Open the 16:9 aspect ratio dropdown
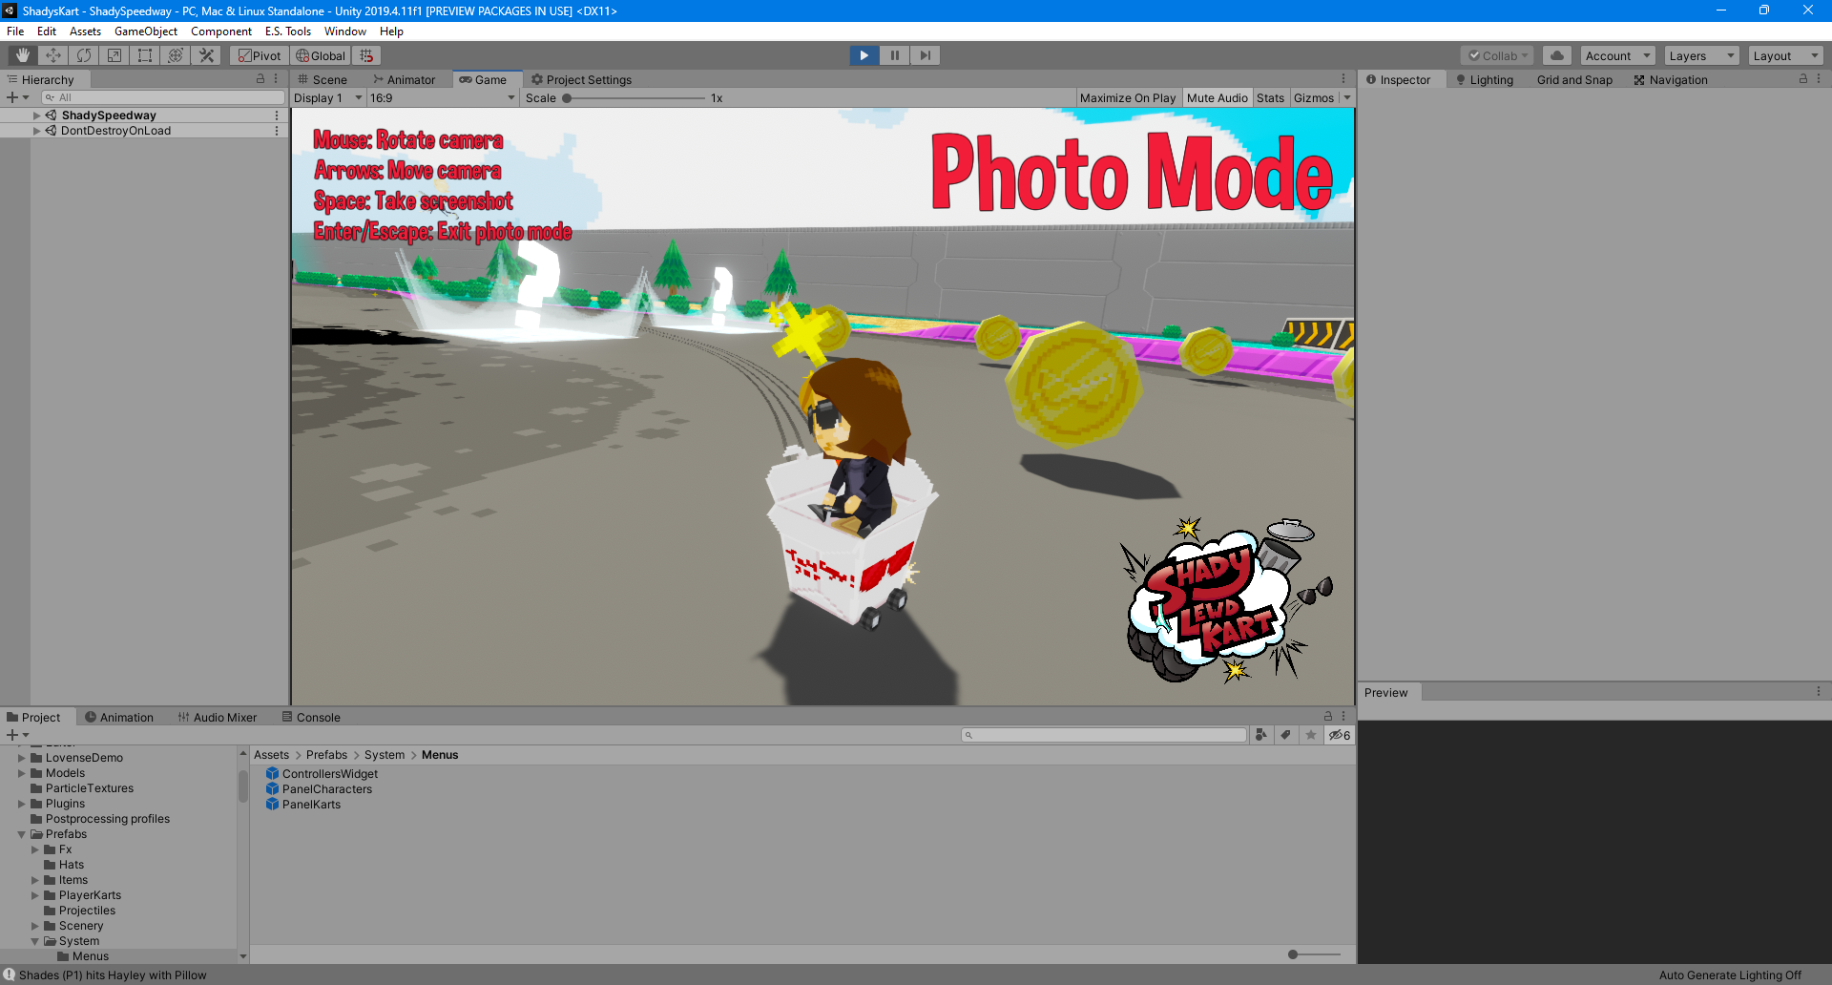Image resolution: width=1832 pixels, height=985 pixels. (x=441, y=98)
